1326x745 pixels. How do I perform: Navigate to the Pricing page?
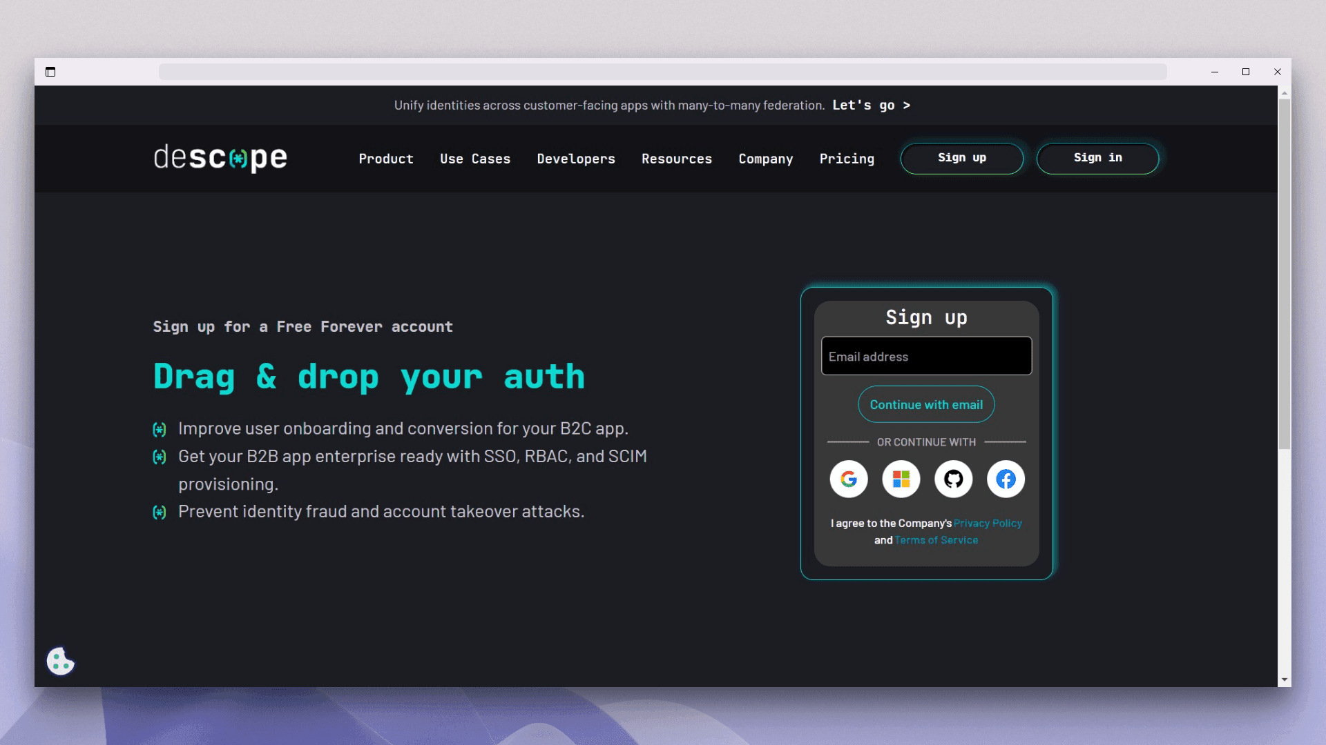pos(847,159)
